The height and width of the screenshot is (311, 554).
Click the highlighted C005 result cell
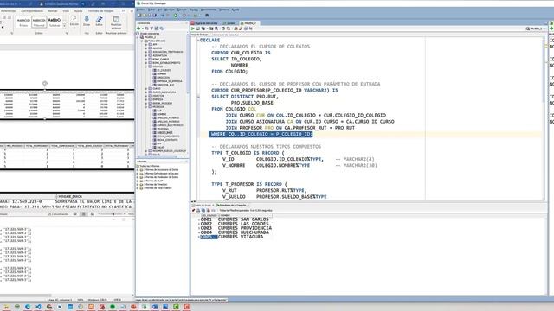point(209,237)
